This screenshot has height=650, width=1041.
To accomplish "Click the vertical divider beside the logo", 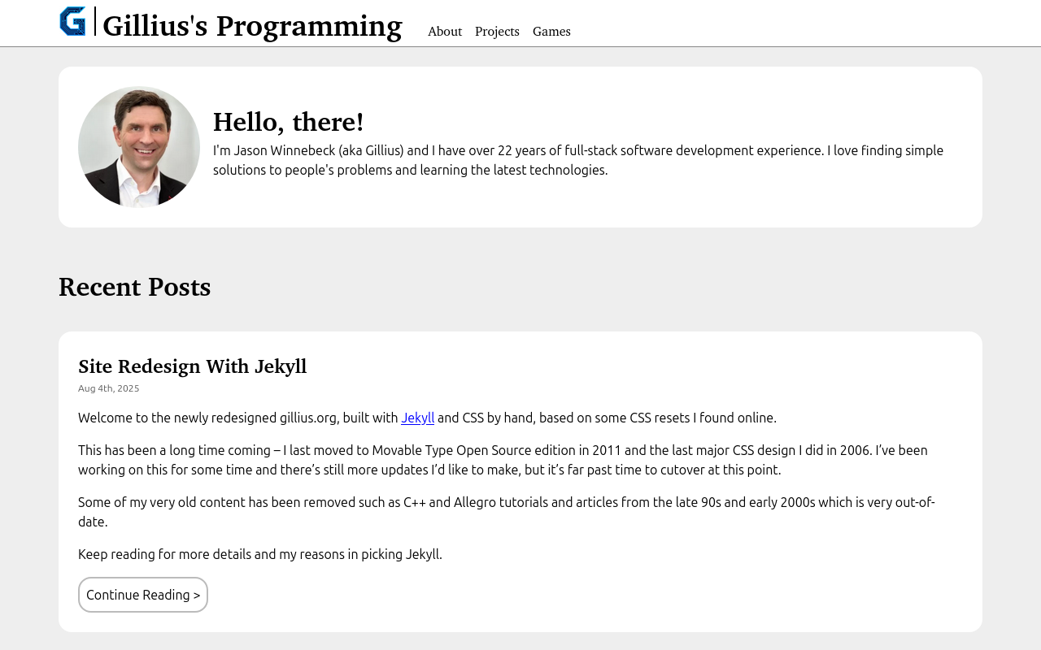I will coord(95,21).
